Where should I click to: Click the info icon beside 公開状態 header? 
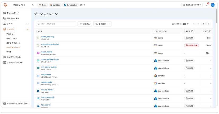click(192, 31)
